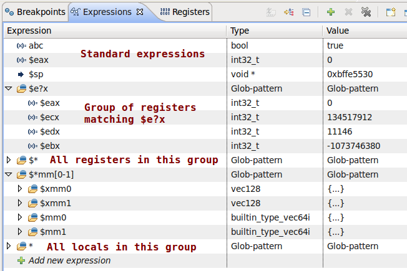This screenshot has height=271, width=407.
Task: Click the green plus beside Add new expression
Action: click(21, 260)
